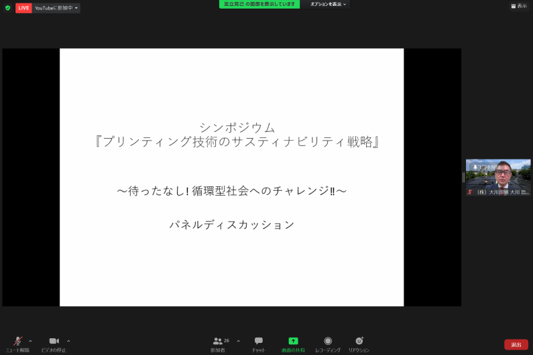Unmute the microphone with ミュート解除
This screenshot has height=355, width=533.
[18, 342]
